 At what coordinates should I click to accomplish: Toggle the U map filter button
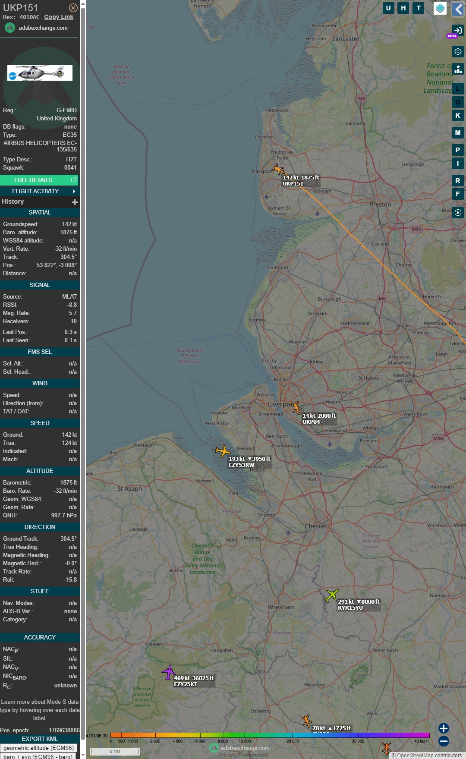(x=388, y=8)
